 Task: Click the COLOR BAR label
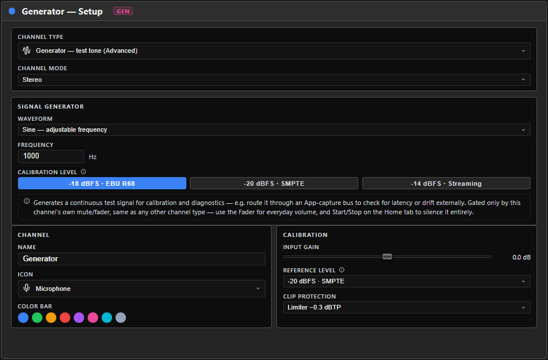[x=35, y=306]
